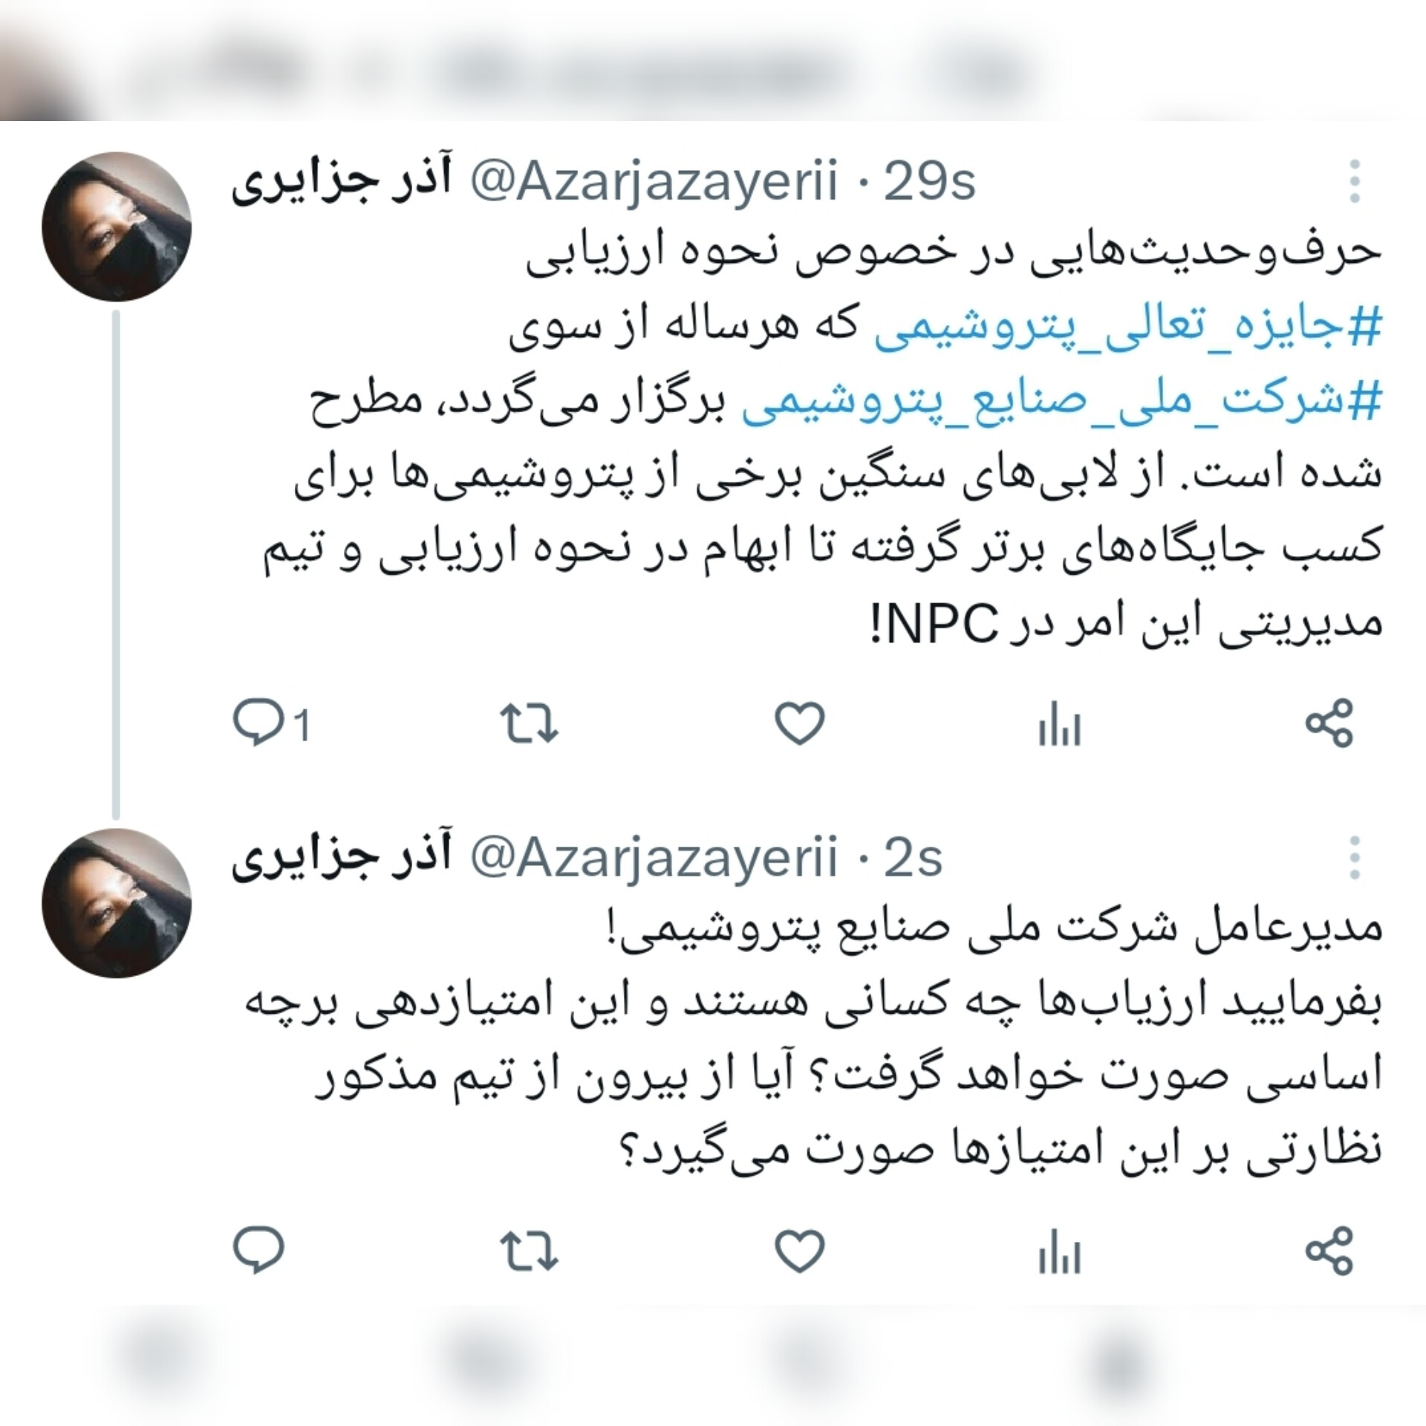Retweet the second tweet addressing the CEO
This screenshot has width=1426, height=1426.
point(529,1251)
